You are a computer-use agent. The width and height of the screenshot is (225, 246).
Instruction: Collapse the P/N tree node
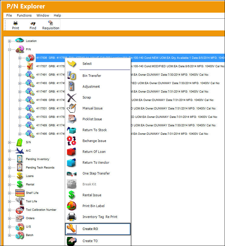coord(9,49)
